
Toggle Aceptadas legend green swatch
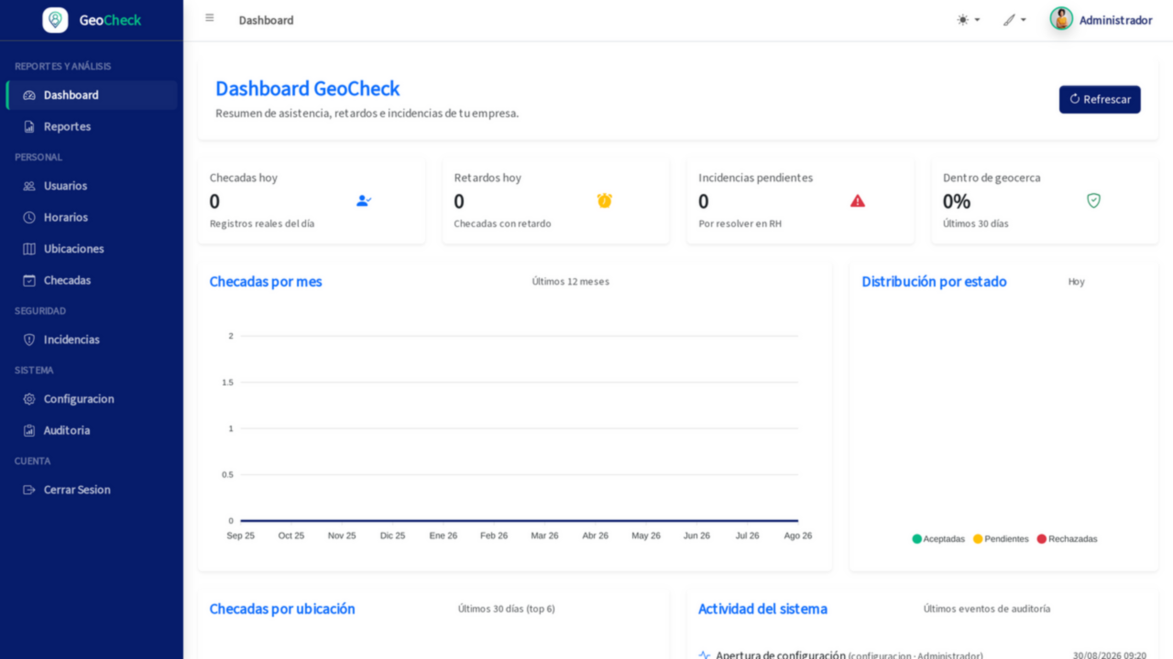(x=917, y=539)
